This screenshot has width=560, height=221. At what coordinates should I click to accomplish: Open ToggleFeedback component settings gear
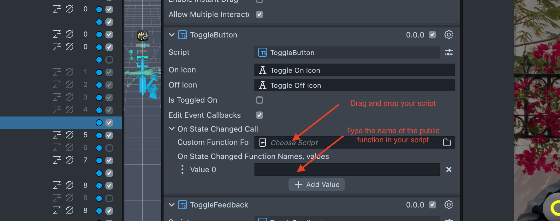pyautogui.click(x=449, y=205)
